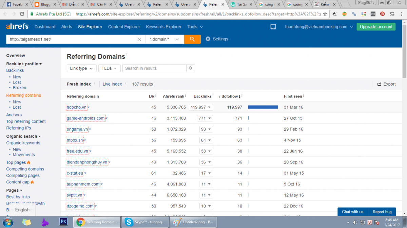407x228 pixels.
Task: Clear the target URL with the X icon
Action: pos(139,39)
